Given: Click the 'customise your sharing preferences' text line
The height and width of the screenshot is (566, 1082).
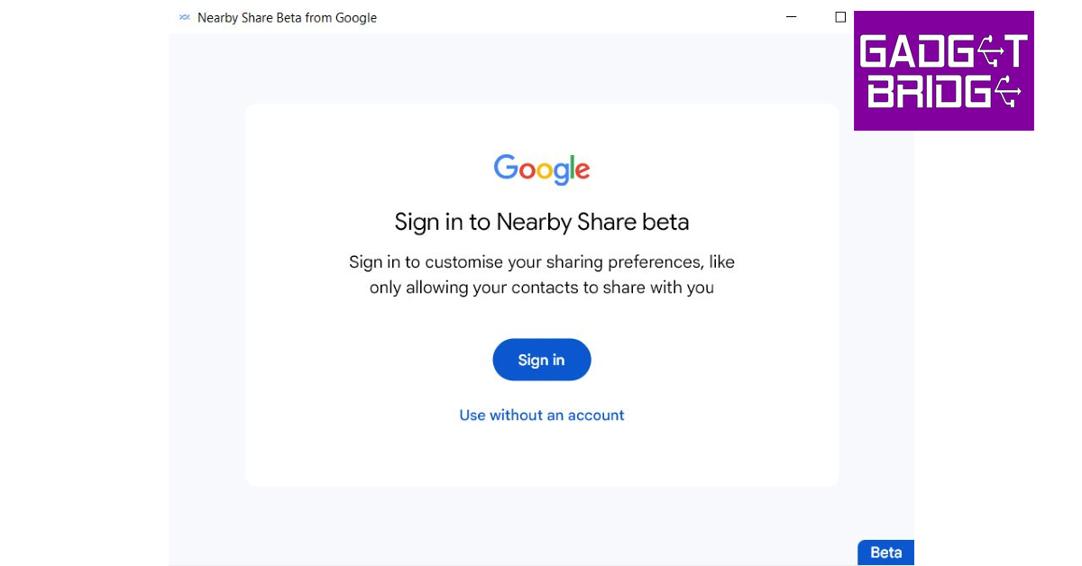Looking at the screenshot, I should tap(542, 262).
